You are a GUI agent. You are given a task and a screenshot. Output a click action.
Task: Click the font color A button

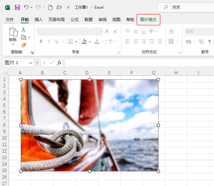97,41
